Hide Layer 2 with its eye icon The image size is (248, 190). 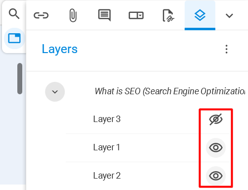coord(216,176)
